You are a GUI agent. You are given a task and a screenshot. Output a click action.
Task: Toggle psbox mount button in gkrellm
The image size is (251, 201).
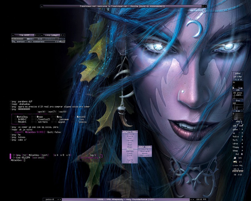point(242,129)
